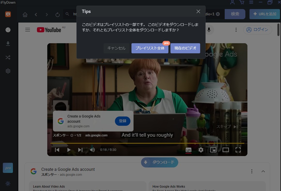Open YouTube settings three-dot menu
The image size is (281, 191).
point(236,30)
